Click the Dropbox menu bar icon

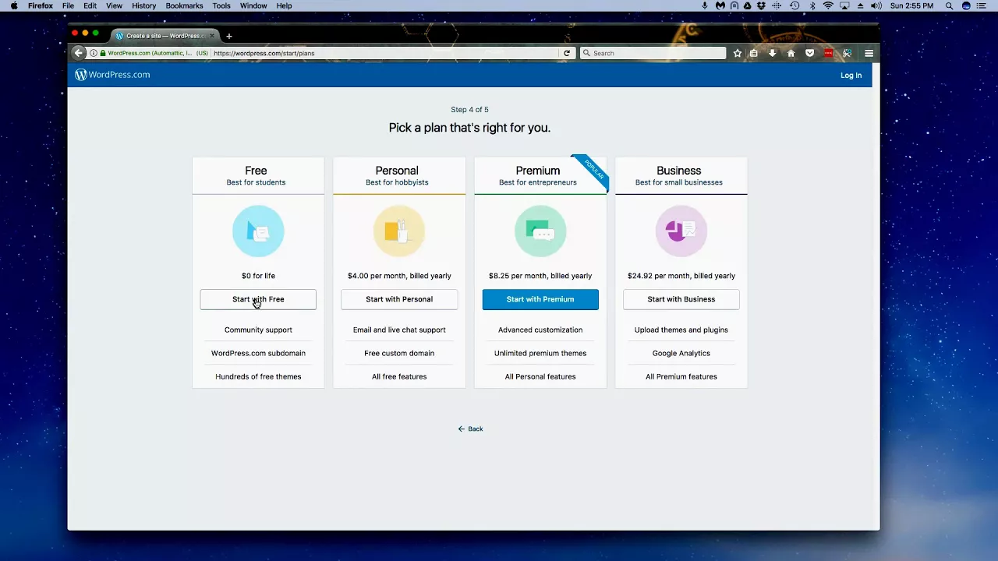pos(762,5)
